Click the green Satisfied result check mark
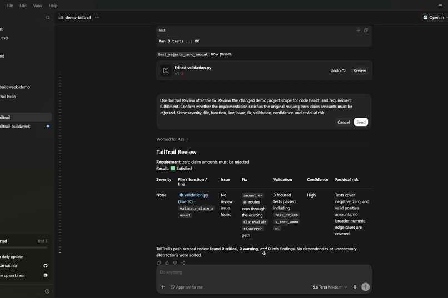This screenshot has height=298, width=448. [x=172, y=169]
